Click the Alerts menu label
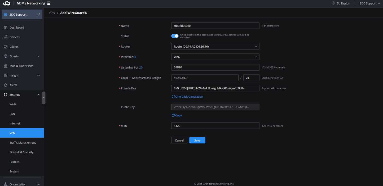Screen dimensions: 383x186 click(x=13, y=85)
